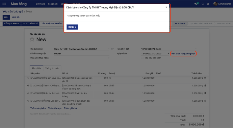Screen dimensions: 233x128
Task: Sort by the Sản phẩm column header
Action: click(x=35, y=73)
